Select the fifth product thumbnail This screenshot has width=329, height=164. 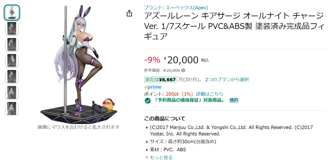(12, 77)
